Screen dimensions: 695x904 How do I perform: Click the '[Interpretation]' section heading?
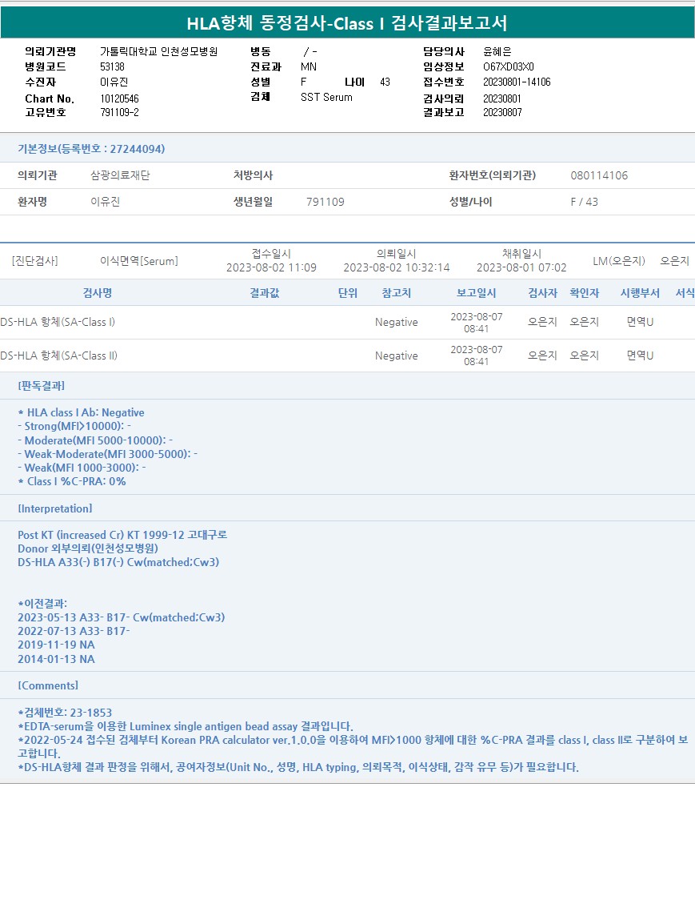click(54, 508)
